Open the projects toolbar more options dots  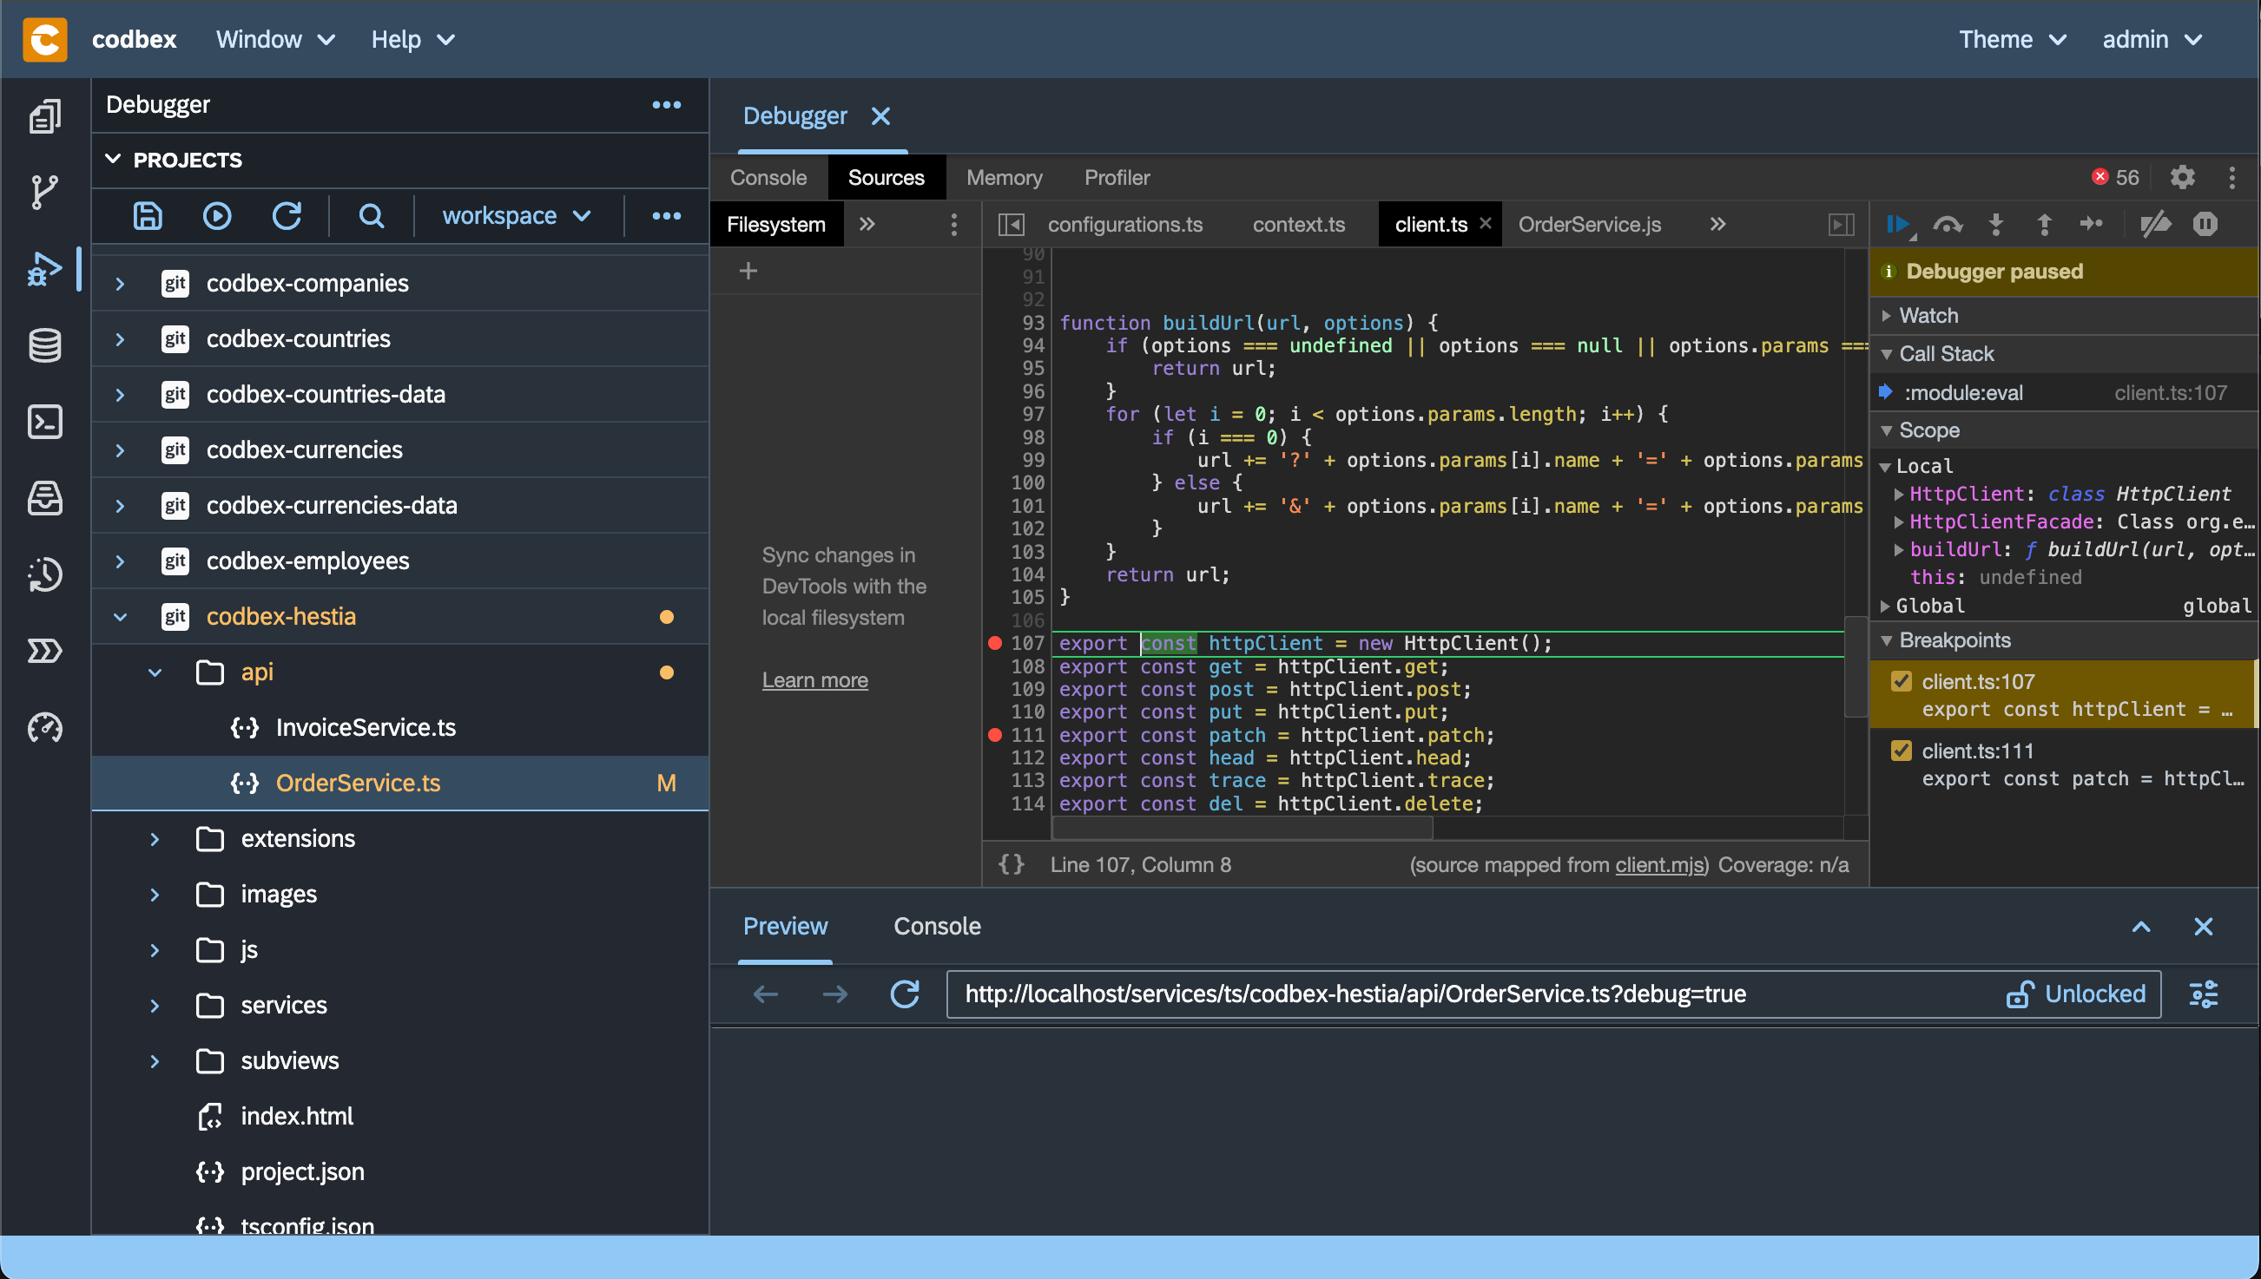coord(666,216)
